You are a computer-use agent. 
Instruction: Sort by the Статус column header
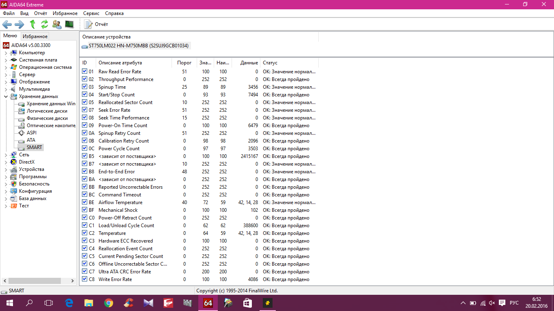tap(289, 63)
